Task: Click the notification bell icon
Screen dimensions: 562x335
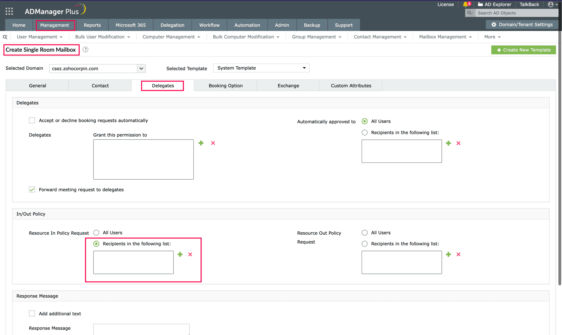Action: (x=466, y=4)
